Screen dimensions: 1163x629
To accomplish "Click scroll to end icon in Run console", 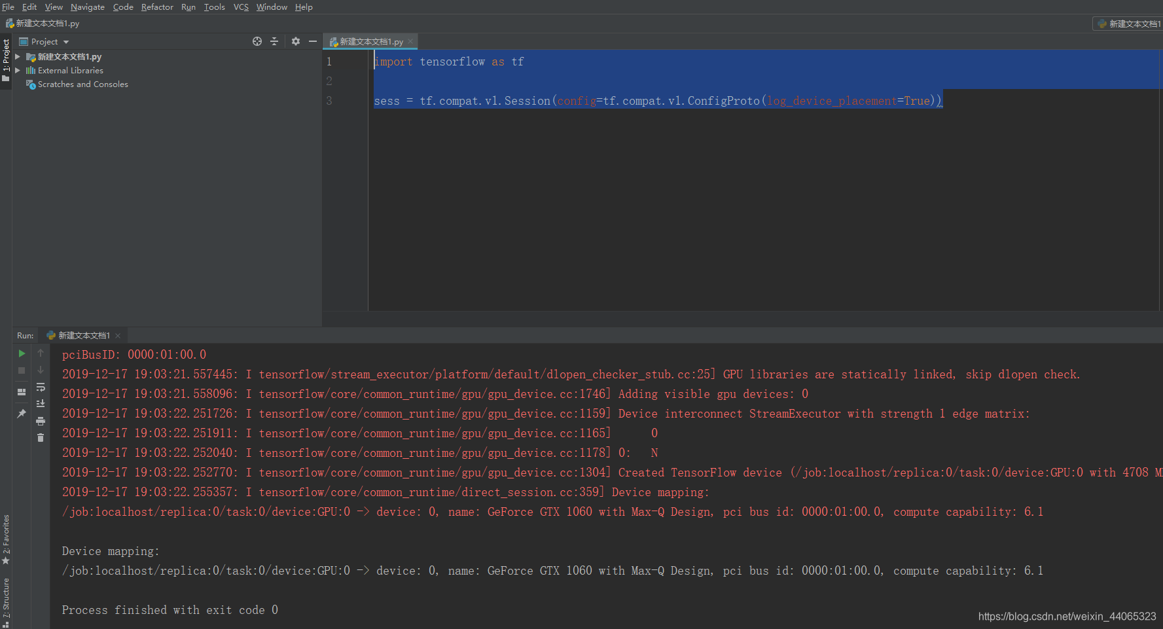I will 41,404.
